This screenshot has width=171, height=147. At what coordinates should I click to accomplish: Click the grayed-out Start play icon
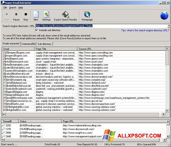(x=7, y=14)
